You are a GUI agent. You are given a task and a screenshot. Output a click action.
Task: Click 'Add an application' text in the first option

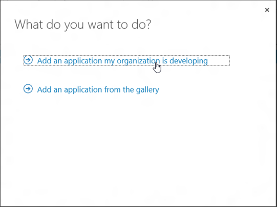pyautogui.click(x=70, y=61)
